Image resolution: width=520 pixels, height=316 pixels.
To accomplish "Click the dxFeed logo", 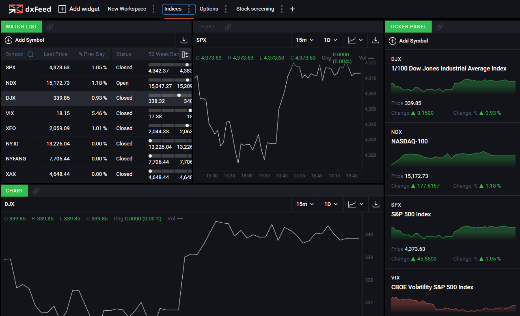I will pyautogui.click(x=30, y=9).
